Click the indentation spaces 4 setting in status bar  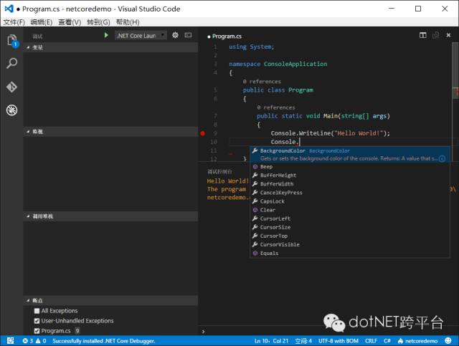click(x=303, y=341)
